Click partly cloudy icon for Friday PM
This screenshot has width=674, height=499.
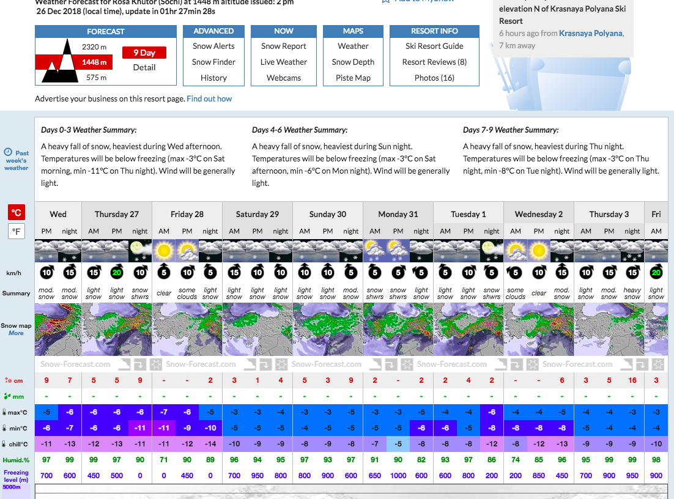[x=187, y=251]
